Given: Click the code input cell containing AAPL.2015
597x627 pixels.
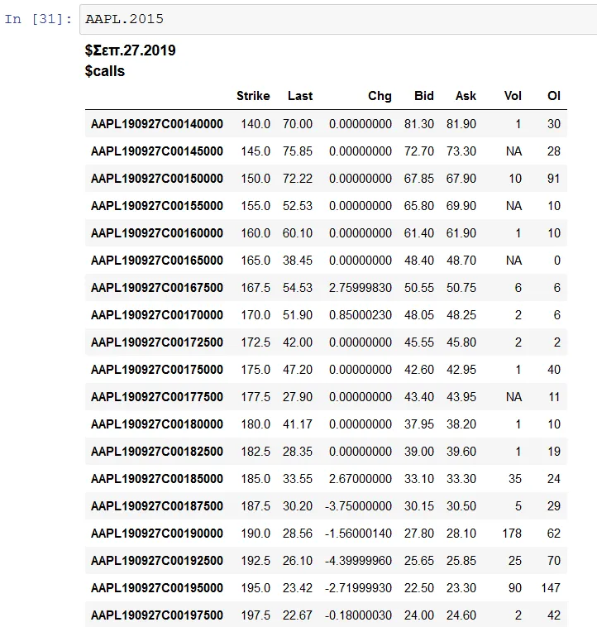Looking at the screenshot, I should (x=338, y=19).
